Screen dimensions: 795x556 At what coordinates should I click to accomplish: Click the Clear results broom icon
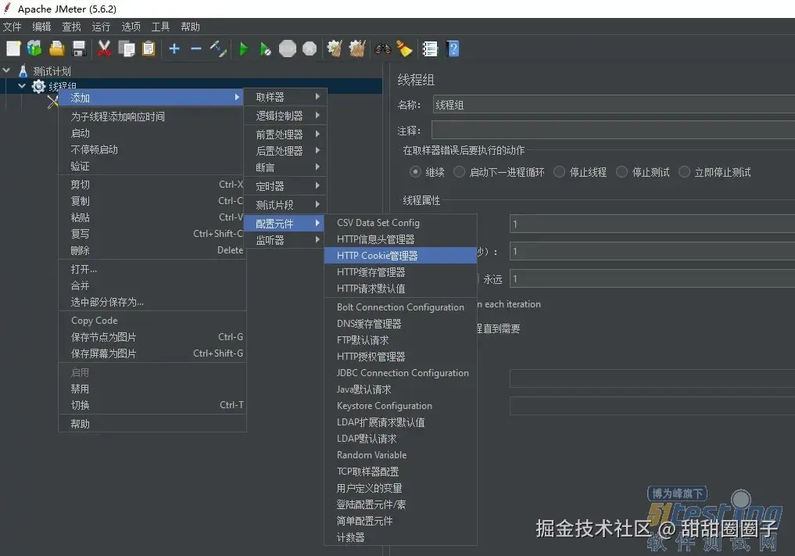pyautogui.click(x=335, y=48)
